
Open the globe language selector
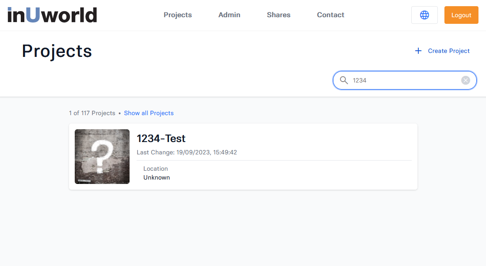pos(424,15)
